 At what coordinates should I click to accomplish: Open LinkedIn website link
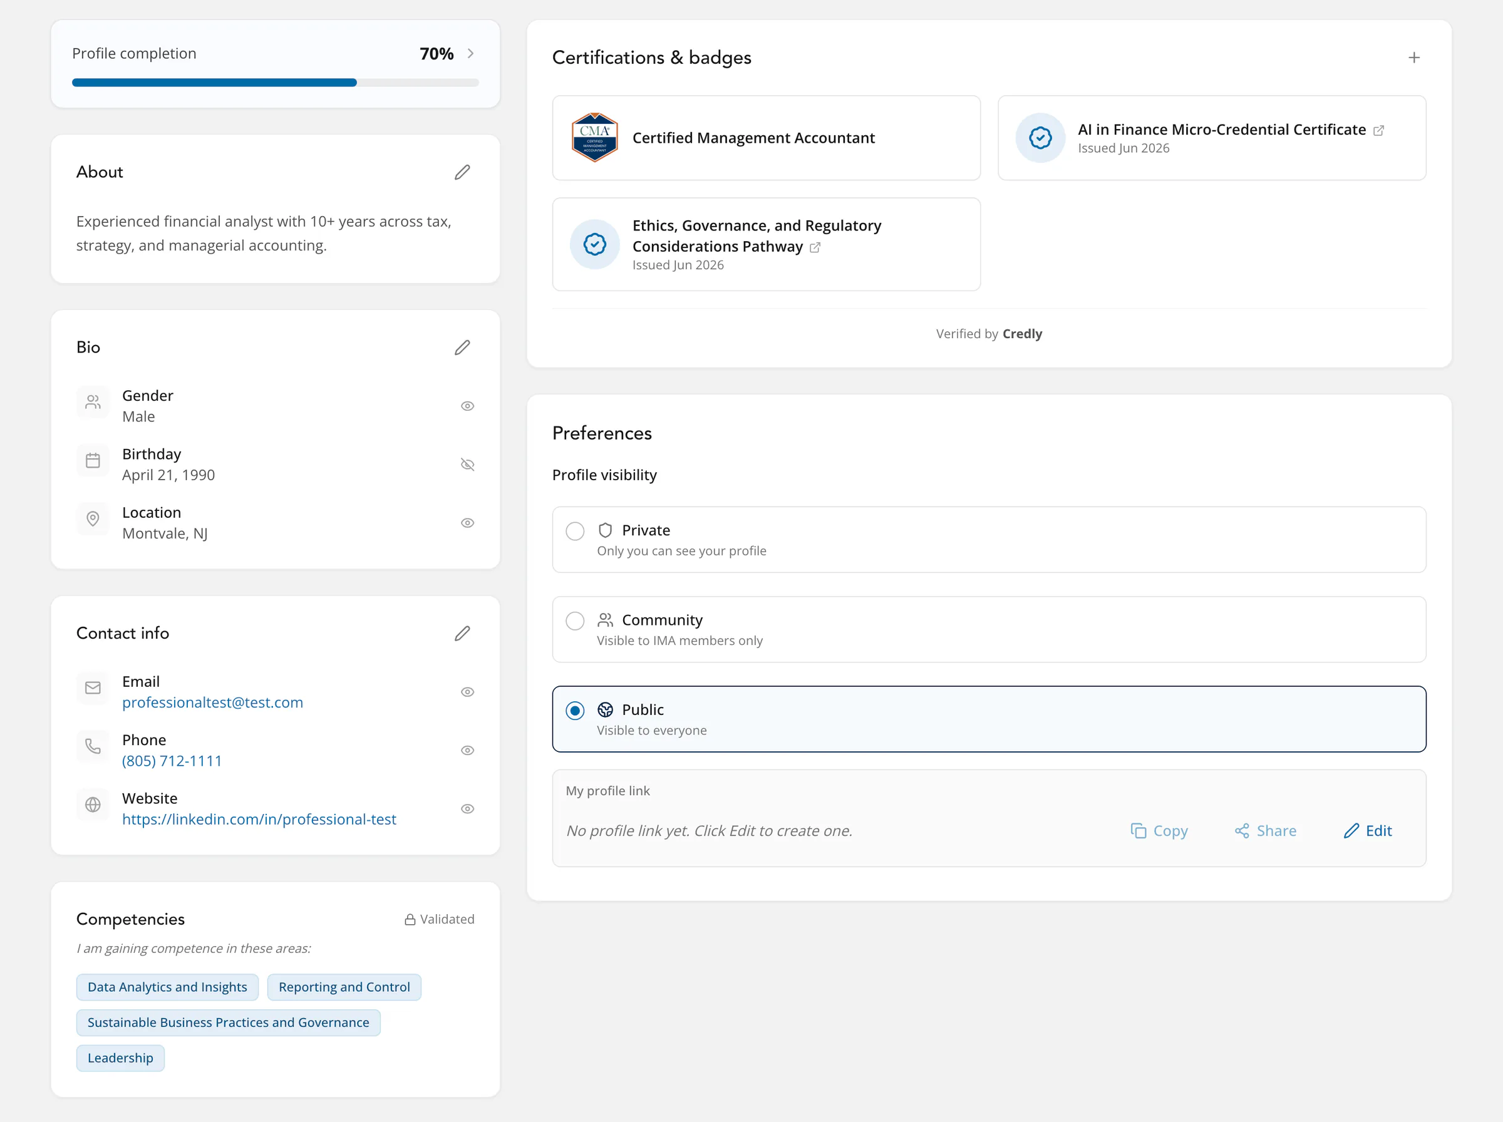pyautogui.click(x=259, y=820)
